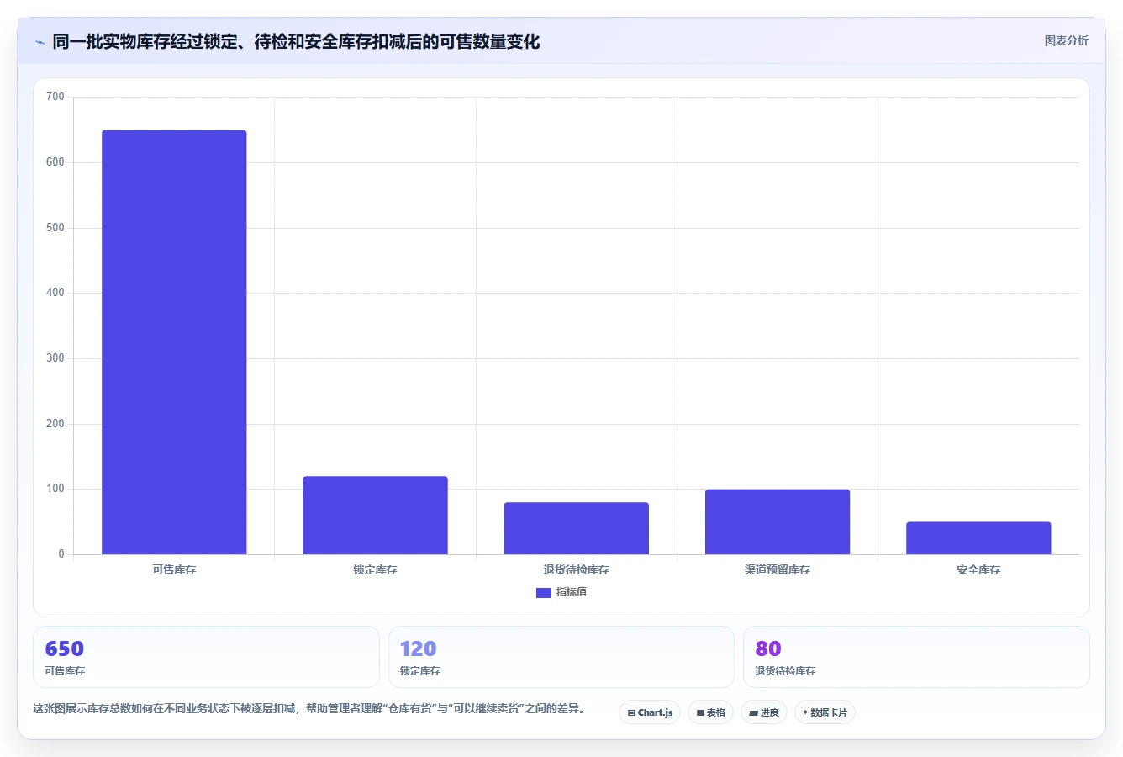The image size is (1123, 757).
Task: Open the 120 锁定库存 data card
Action: 561,657
